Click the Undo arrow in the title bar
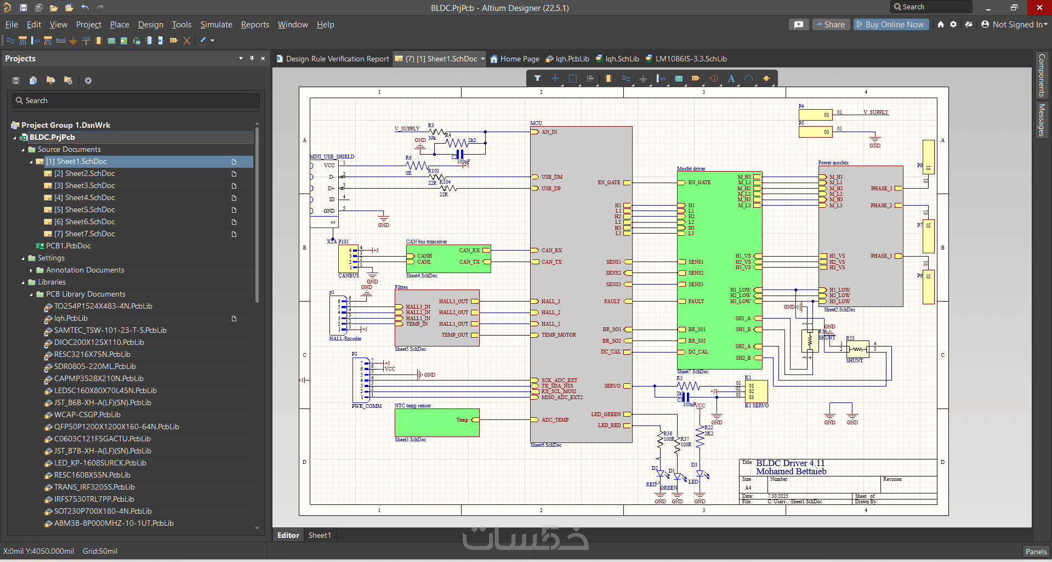 click(85, 8)
